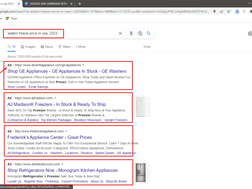Click the Locations sitelink
This screenshot has height=189, width=252.
(72, 153)
